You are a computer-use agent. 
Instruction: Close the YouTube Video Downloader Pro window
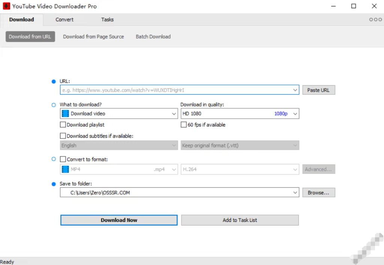click(374, 6)
